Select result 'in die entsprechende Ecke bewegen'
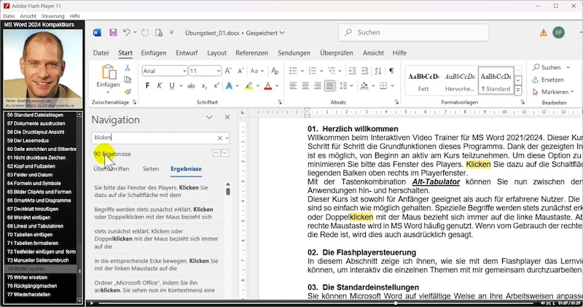The image size is (583, 307). click(157, 265)
